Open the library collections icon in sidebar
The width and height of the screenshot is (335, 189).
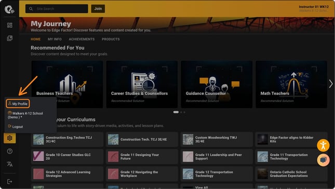[x=10, y=39]
